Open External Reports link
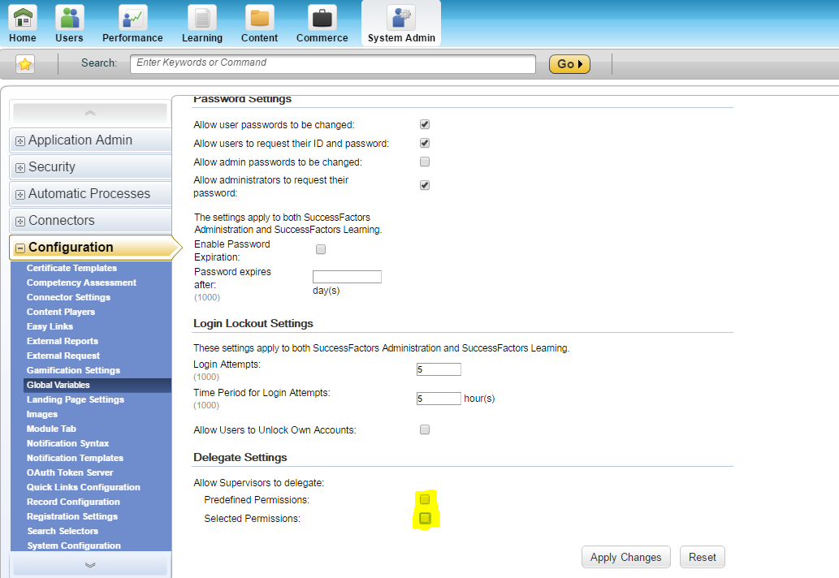 (x=63, y=341)
